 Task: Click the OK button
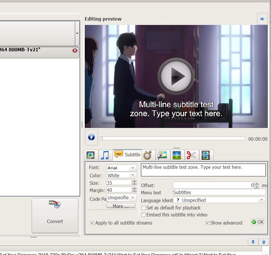[258, 222]
